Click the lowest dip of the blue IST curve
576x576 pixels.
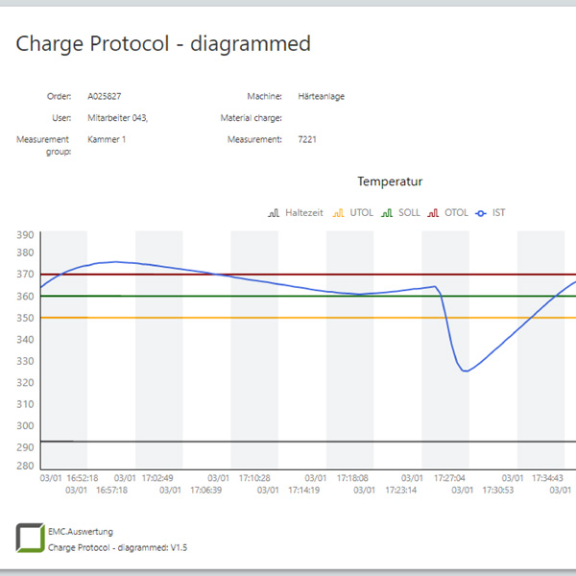point(466,372)
